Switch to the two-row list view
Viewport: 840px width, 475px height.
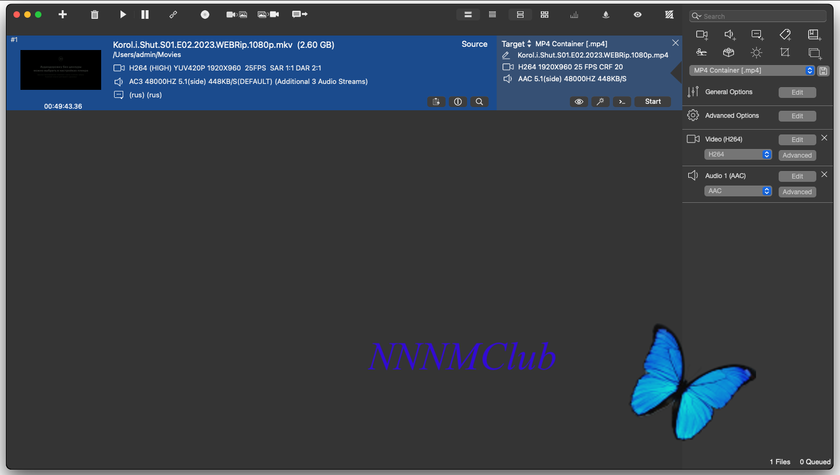[468, 15]
